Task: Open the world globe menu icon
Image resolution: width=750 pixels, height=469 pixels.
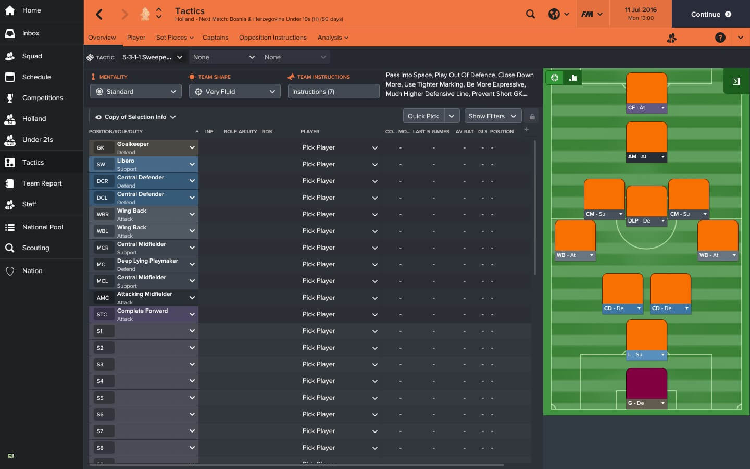Action: click(554, 14)
